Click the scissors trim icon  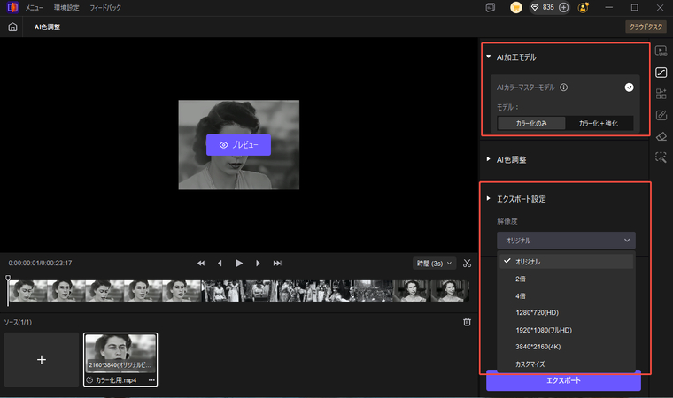[x=467, y=264]
